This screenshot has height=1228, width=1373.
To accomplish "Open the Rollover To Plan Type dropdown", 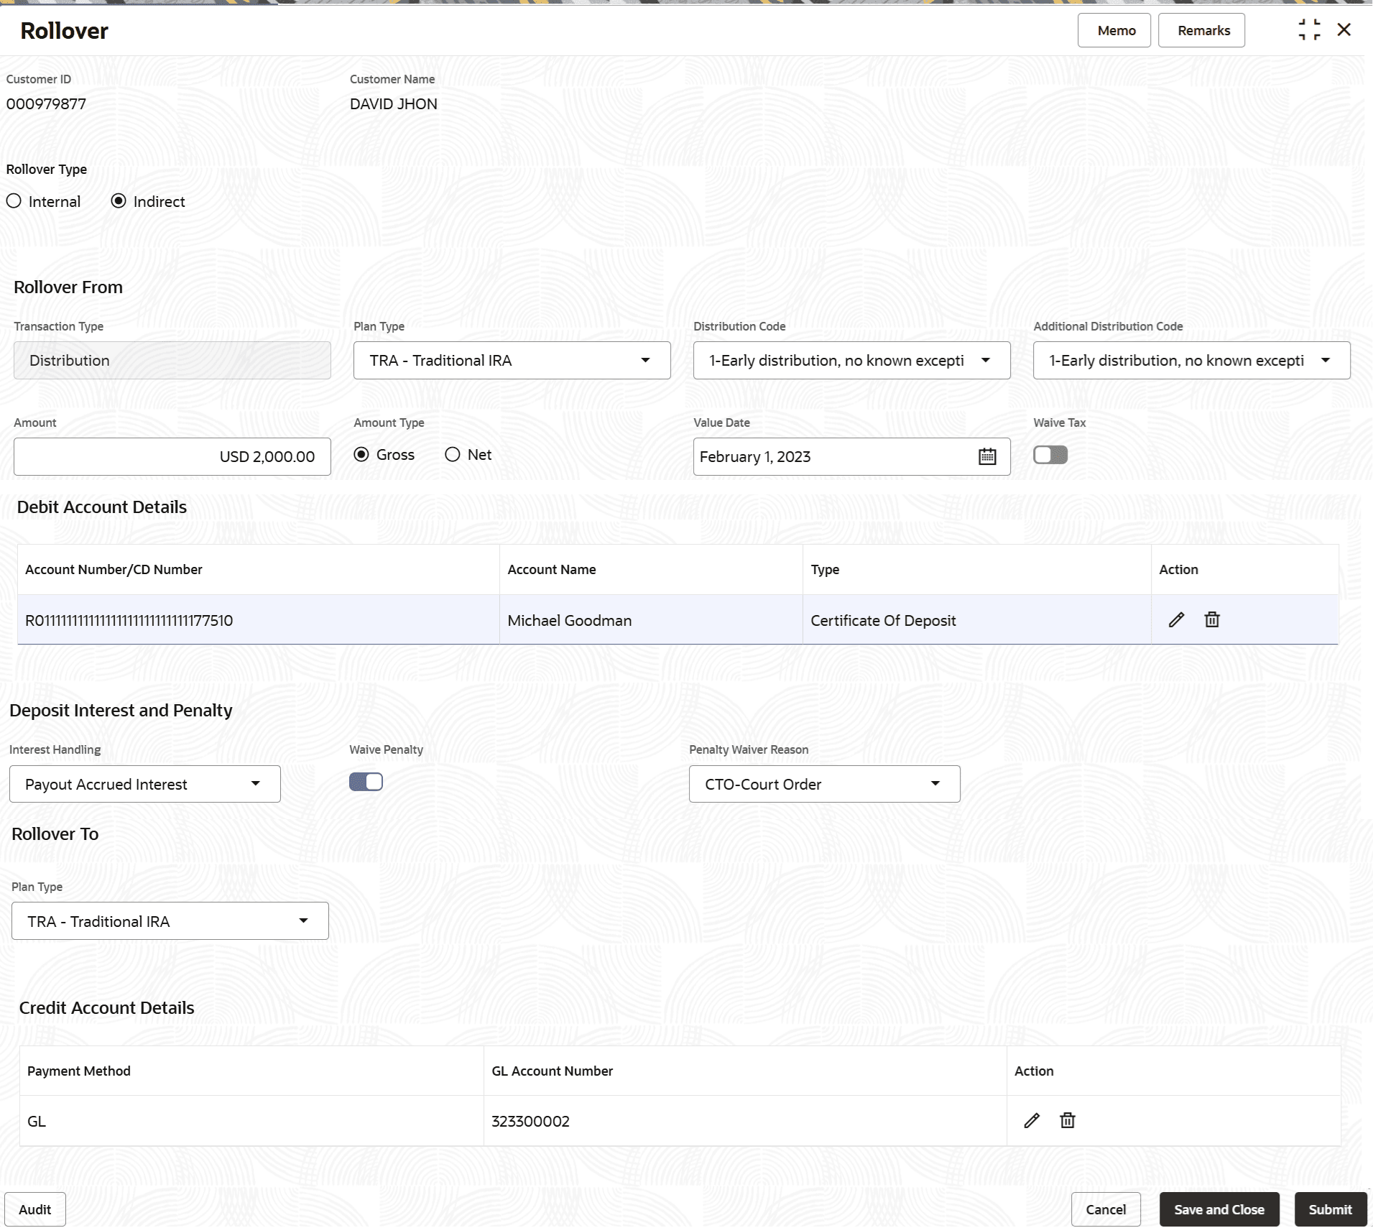I will click(170, 921).
